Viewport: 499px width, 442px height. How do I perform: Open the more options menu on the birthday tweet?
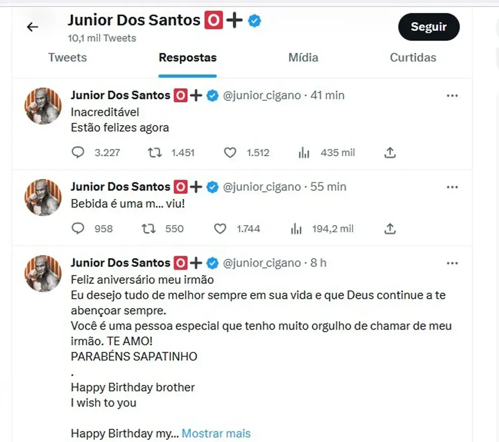[452, 263]
